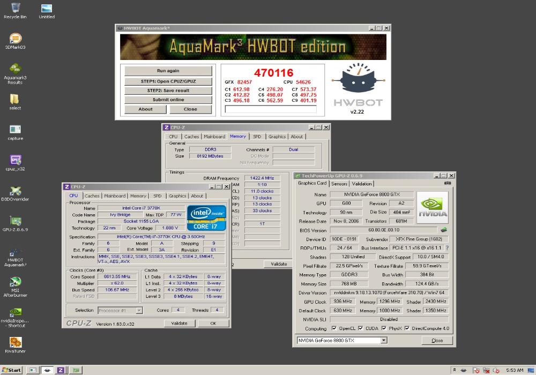
Task: Click the Driver Version field in GPU-Z
Action: click(x=389, y=292)
